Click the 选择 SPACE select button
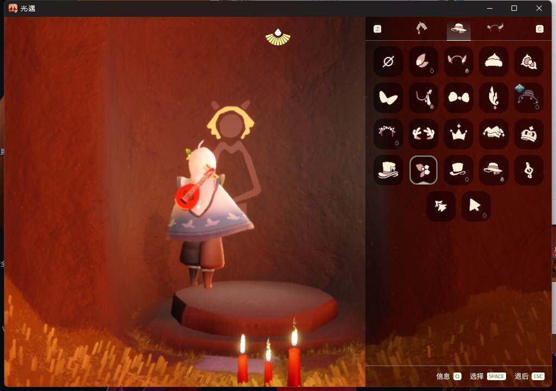The width and height of the screenshot is (556, 391). (x=488, y=376)
